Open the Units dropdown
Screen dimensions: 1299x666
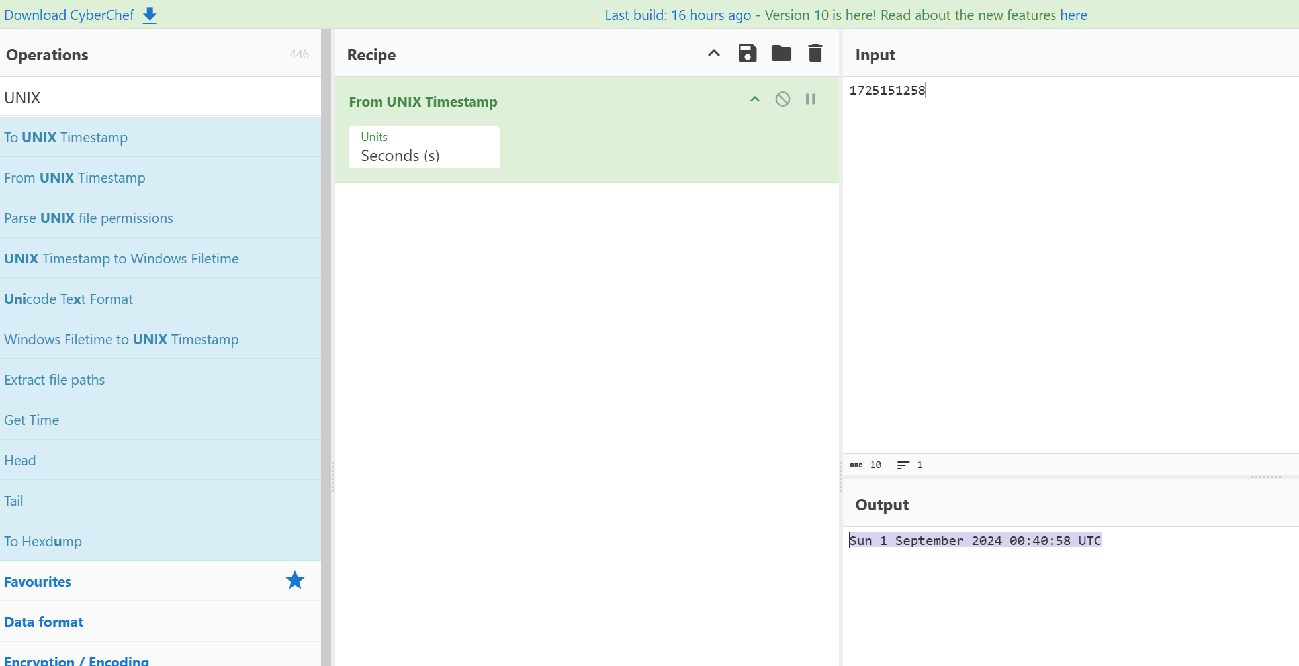(x=424, y=148)
